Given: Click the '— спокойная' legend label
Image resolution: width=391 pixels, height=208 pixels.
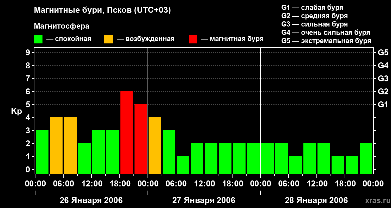Looking at the screenshot, I should (x=69, y=39).
